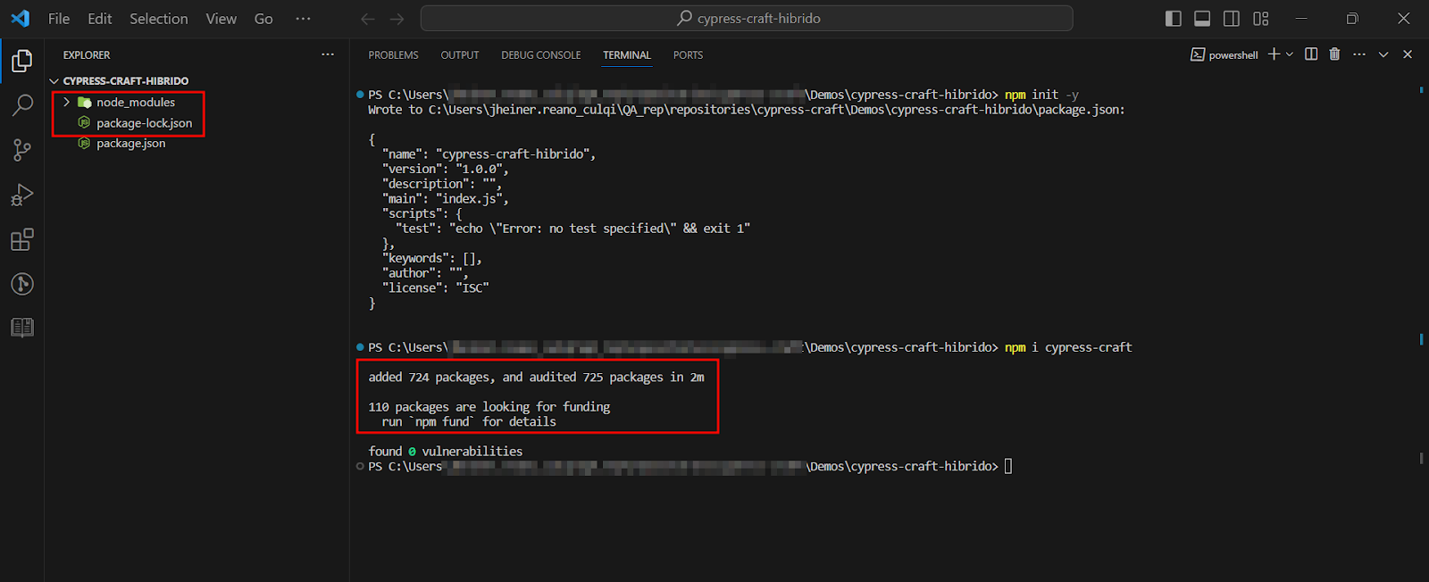Go forward with the right arrow
Image resolution: width=1429 pixels, height=582 pixels.
(397, 19)
